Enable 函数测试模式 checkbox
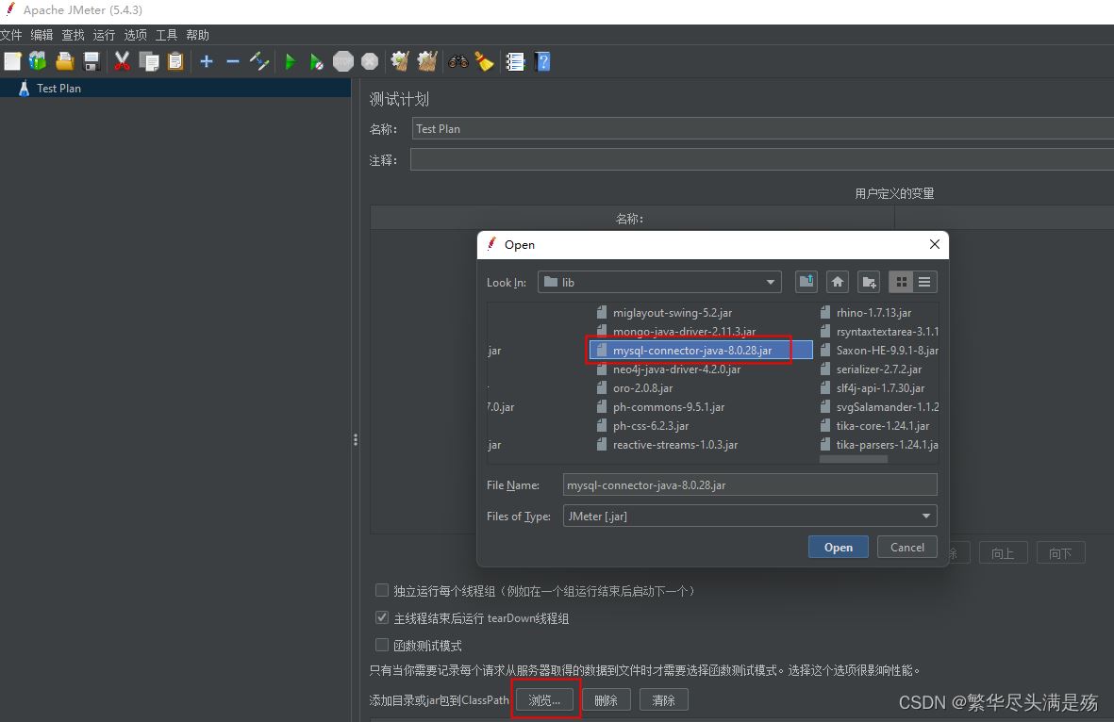This screenshot has height=722, width=1114. point(382,645)
